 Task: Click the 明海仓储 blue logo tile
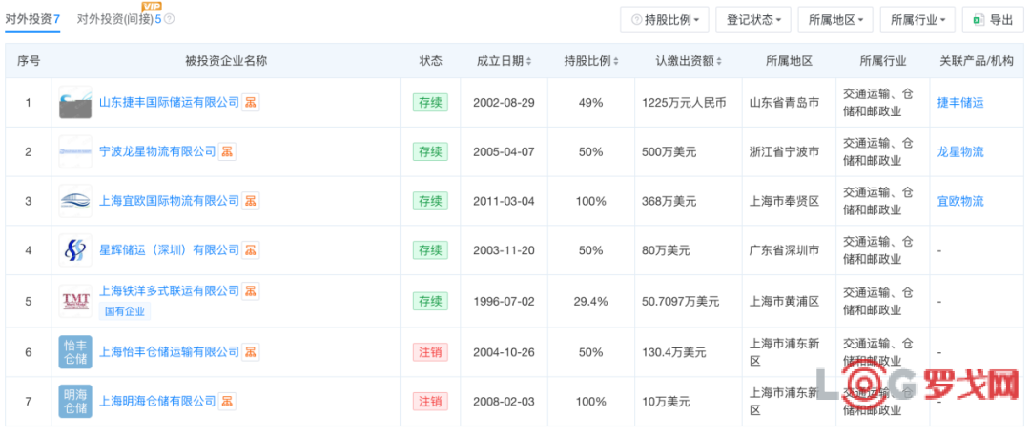tap(75, 401)
